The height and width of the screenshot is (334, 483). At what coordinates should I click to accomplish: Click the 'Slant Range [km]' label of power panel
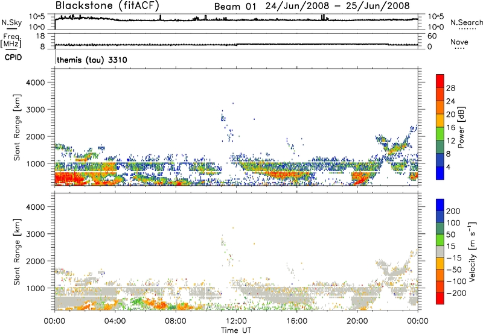(x=17, y=127)
